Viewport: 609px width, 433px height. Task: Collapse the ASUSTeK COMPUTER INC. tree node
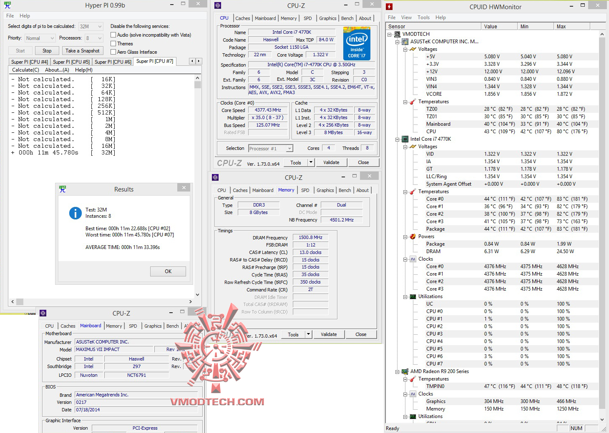click(x=397, y=42)
